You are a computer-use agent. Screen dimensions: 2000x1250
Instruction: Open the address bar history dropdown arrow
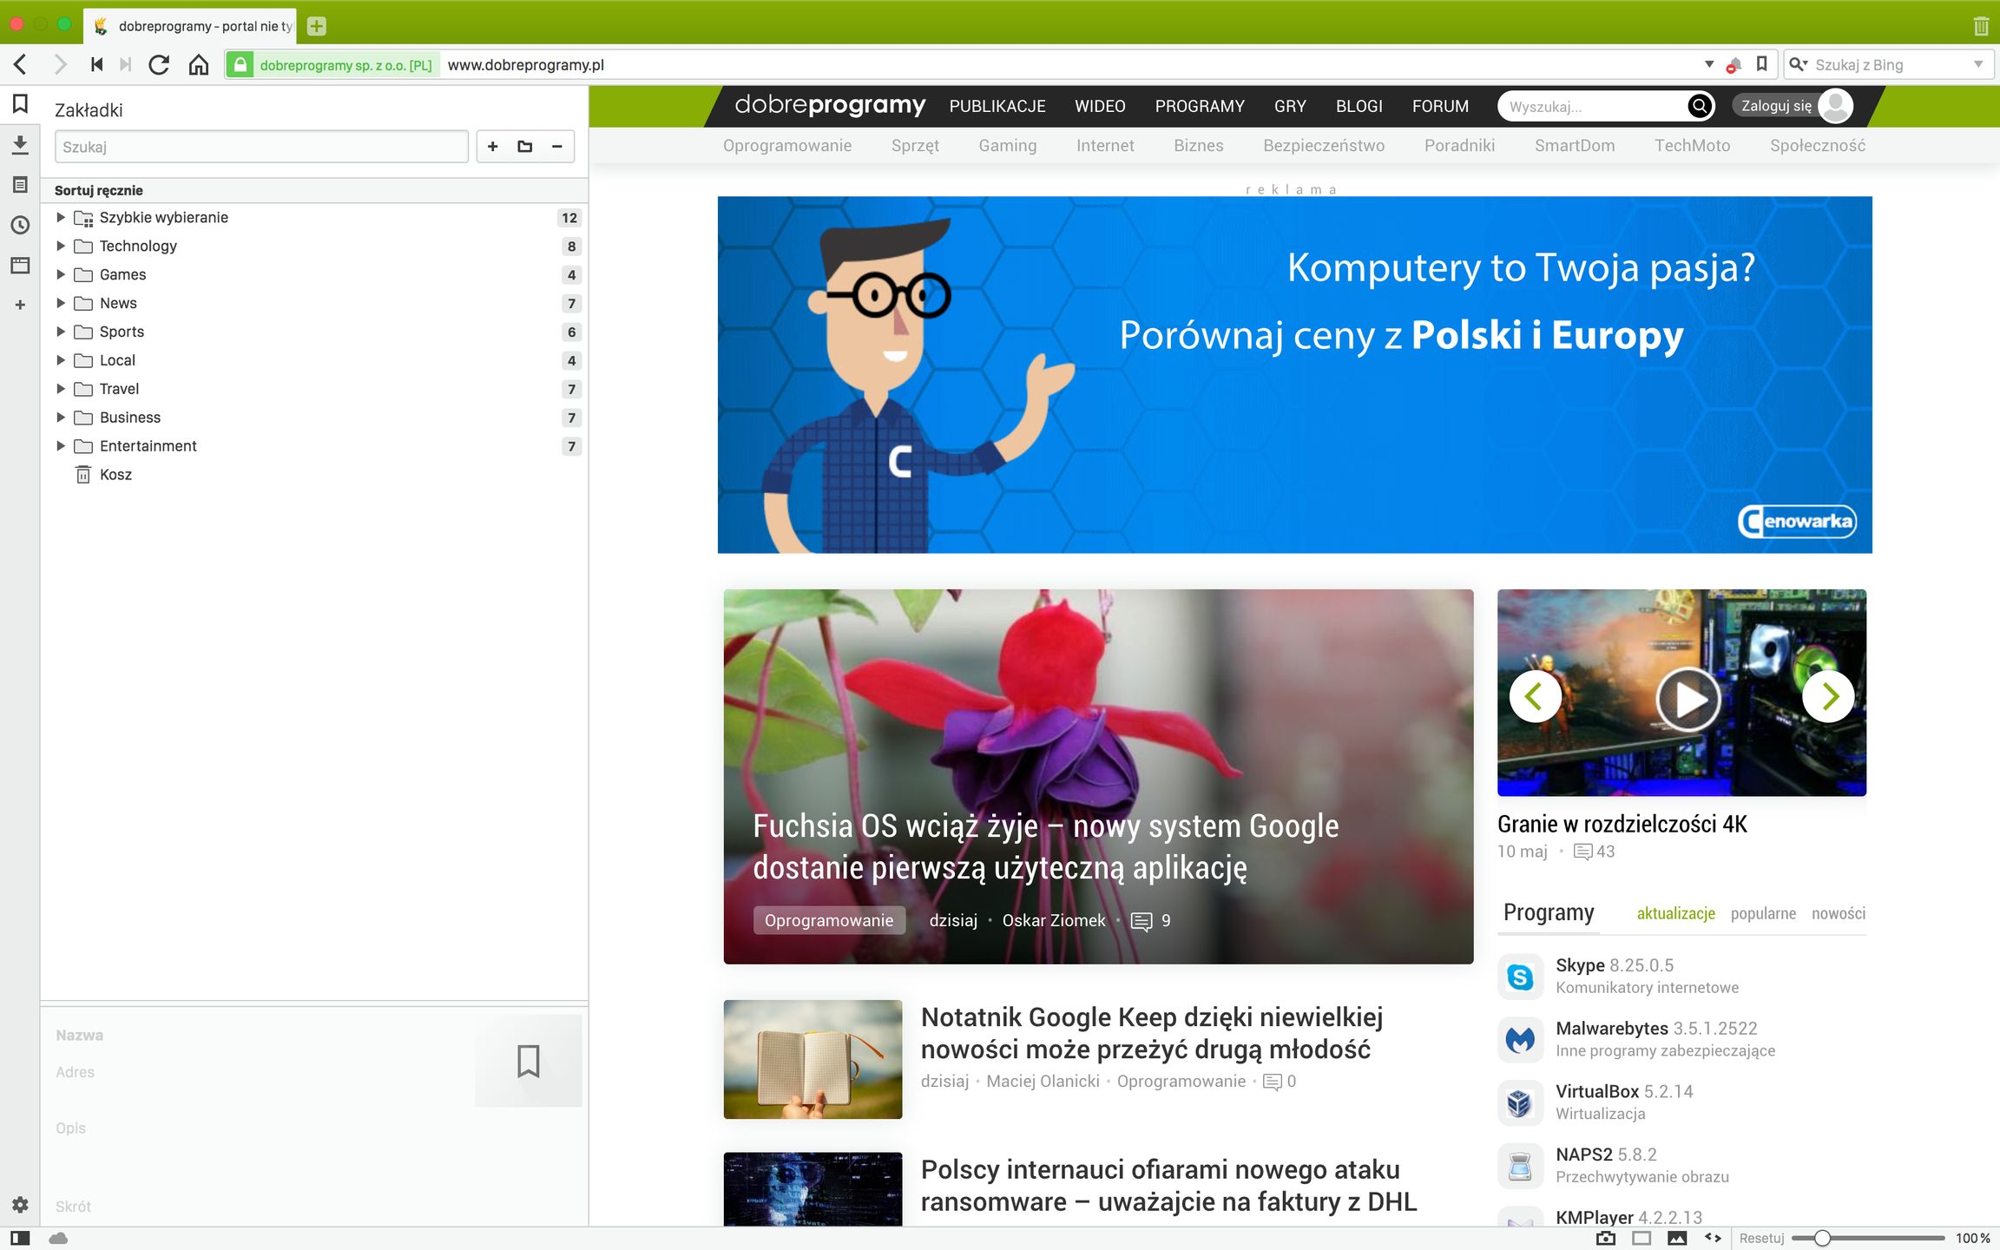point(1708,64)
